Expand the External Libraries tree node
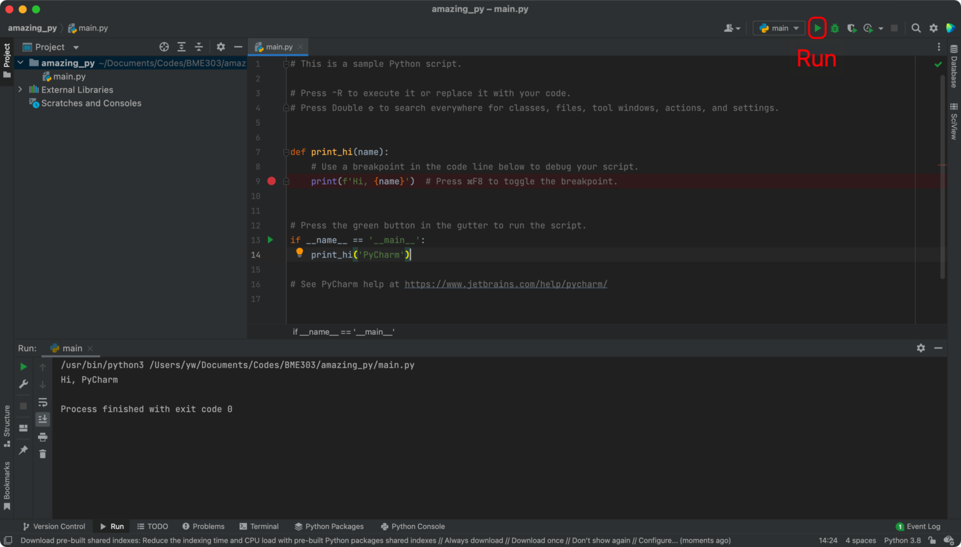The height and width of the screenshot is (547, 961). coord(20,89)
